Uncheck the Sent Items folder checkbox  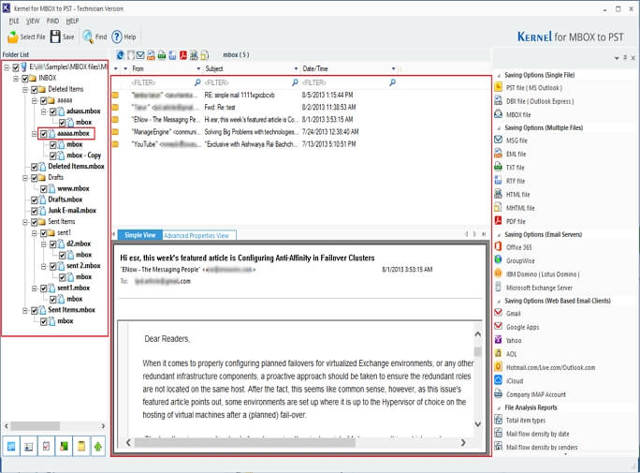35,222
